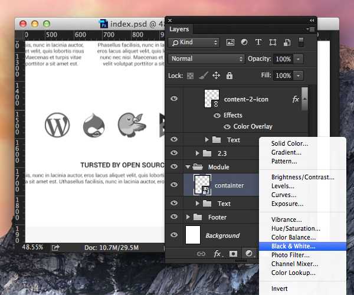Viewport: 354px width, 295px height.
Task: Click the lock position move icon
Action: click(216, 76)
